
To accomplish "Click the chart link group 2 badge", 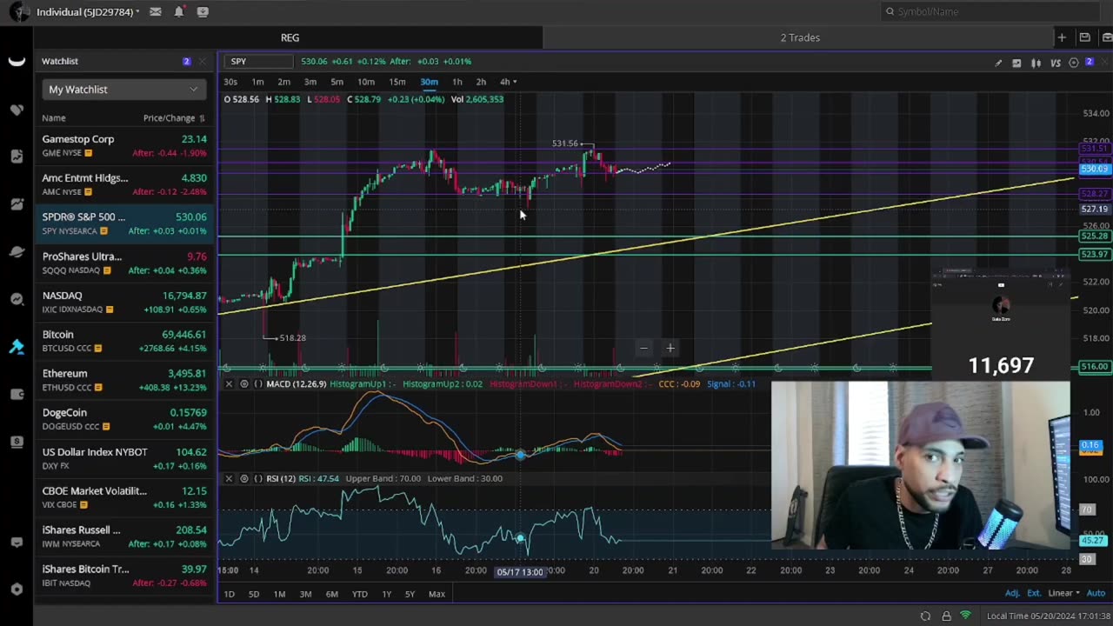I will pos(1090,62).
